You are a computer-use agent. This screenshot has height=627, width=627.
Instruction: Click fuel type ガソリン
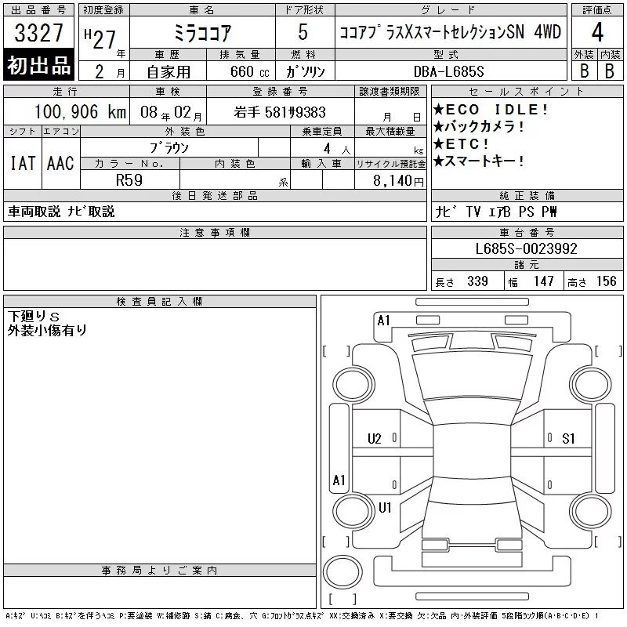pos(305,71)
